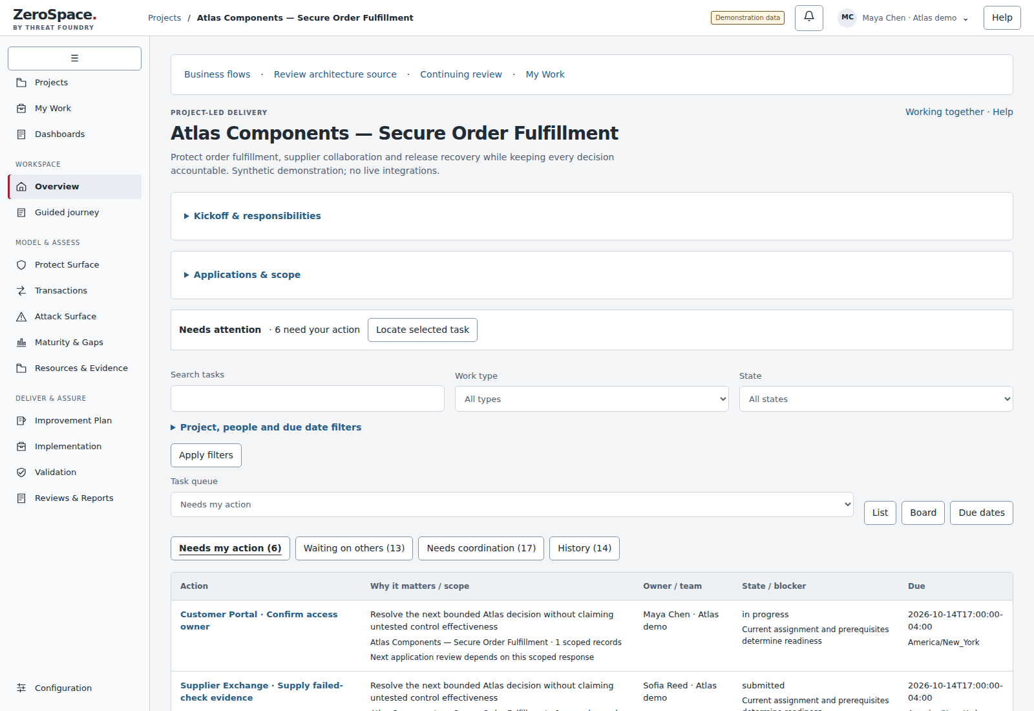The image size is (1034, 711).
Task: Click the Maturity & Gaps chart icon
Action: pyautogui.click(x=21, y=343)
